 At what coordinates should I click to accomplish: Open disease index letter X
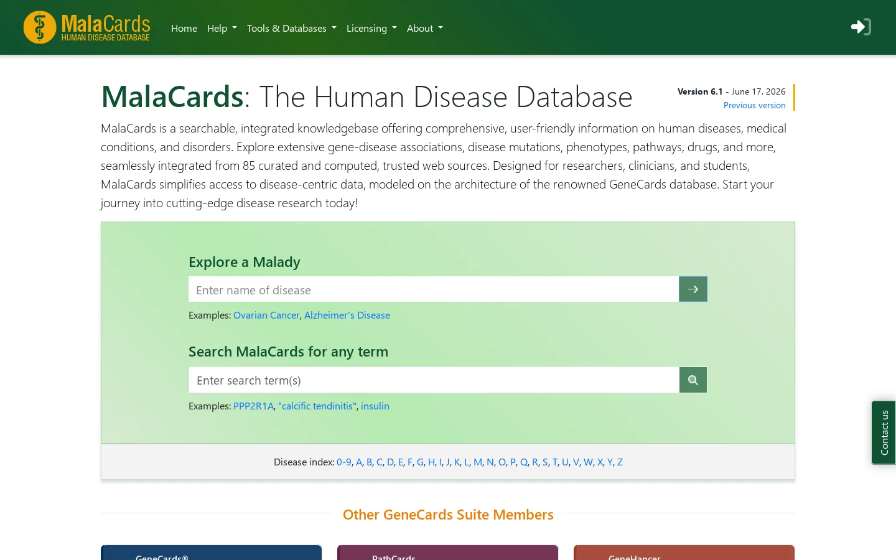pos(600,462)
